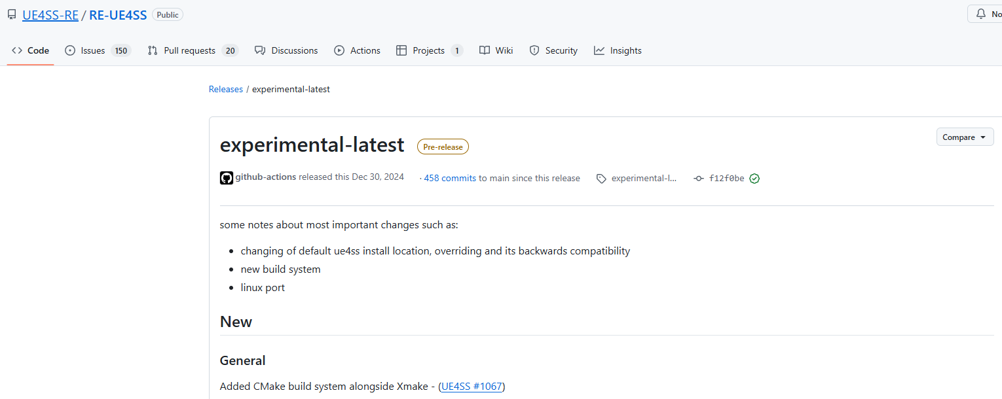Go to the Actions tab
Screen dimensions: 1002x399
tap(357, 50)
